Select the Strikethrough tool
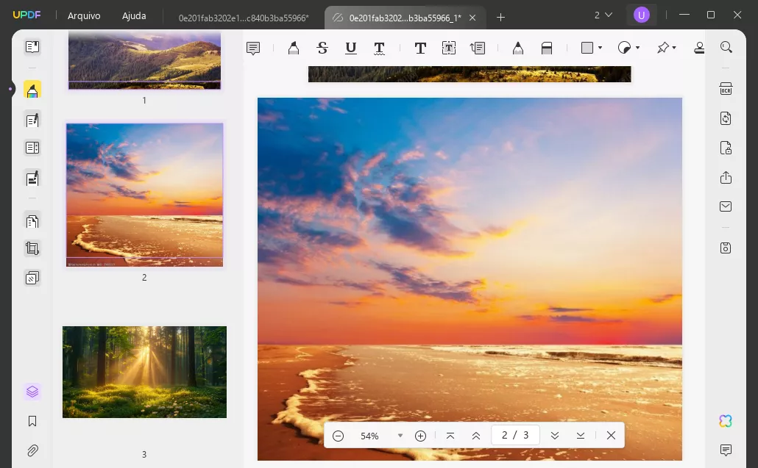Screen dimensions: 758x468 [322, 48]
